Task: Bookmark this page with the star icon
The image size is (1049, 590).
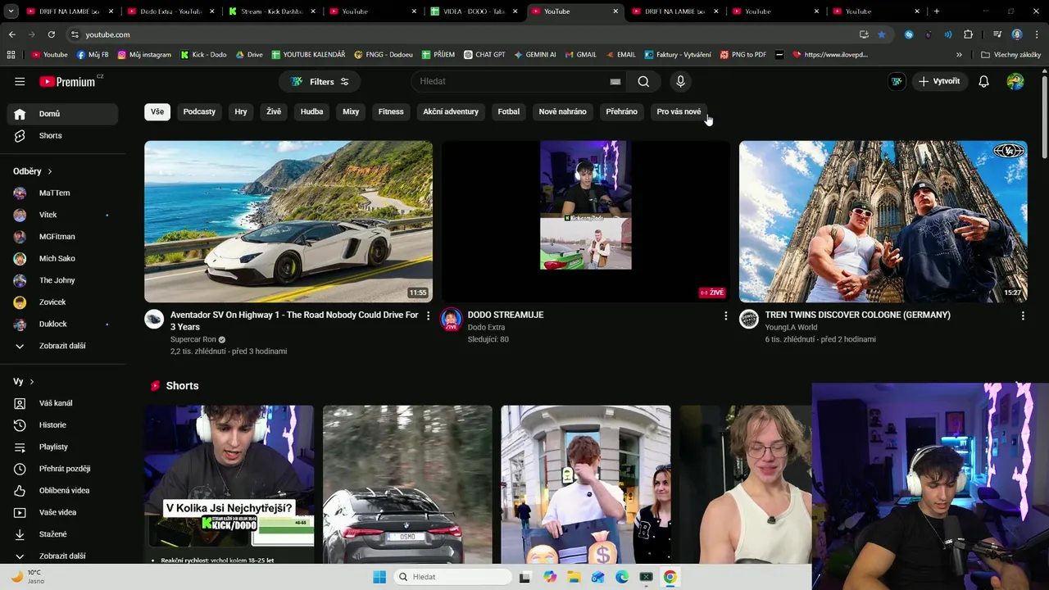Action: click(x=882, y=34)
